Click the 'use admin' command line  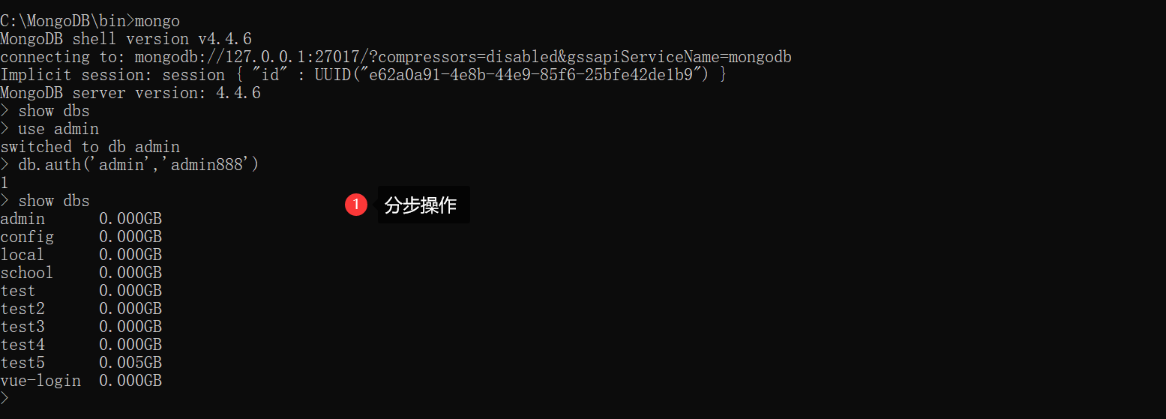(x=49, y=129)
